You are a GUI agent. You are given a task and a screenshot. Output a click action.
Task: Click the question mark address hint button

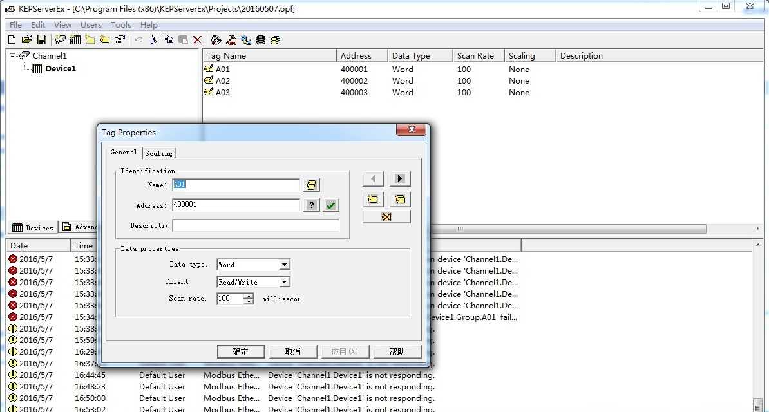pos(312,205)
